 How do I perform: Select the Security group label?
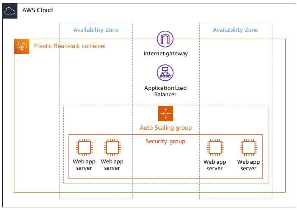(x=165, y=141)
